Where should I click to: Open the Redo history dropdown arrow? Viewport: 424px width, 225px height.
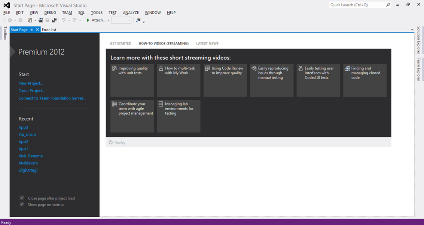(80, 21)
